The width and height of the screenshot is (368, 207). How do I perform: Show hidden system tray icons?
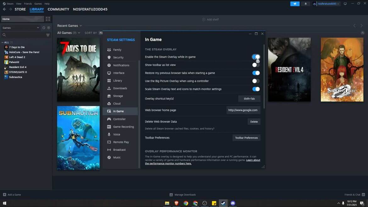338,203
